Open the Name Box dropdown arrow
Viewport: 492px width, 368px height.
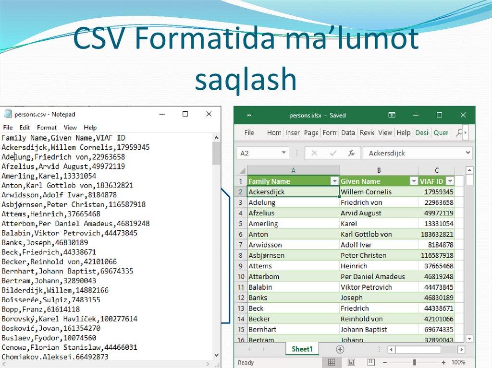pos(283,153)
